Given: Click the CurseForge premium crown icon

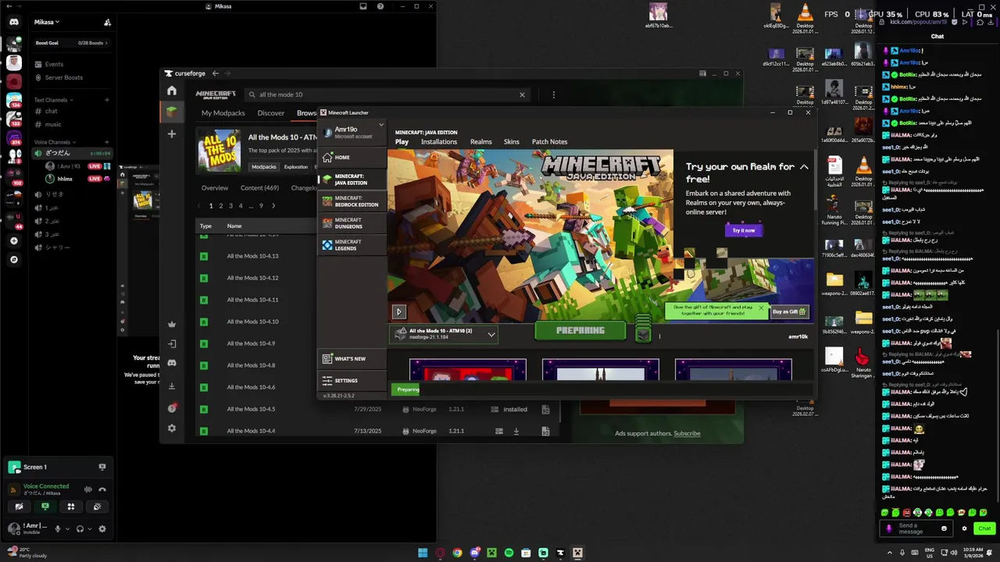Looking at the screenshot, I should point(172,325).
